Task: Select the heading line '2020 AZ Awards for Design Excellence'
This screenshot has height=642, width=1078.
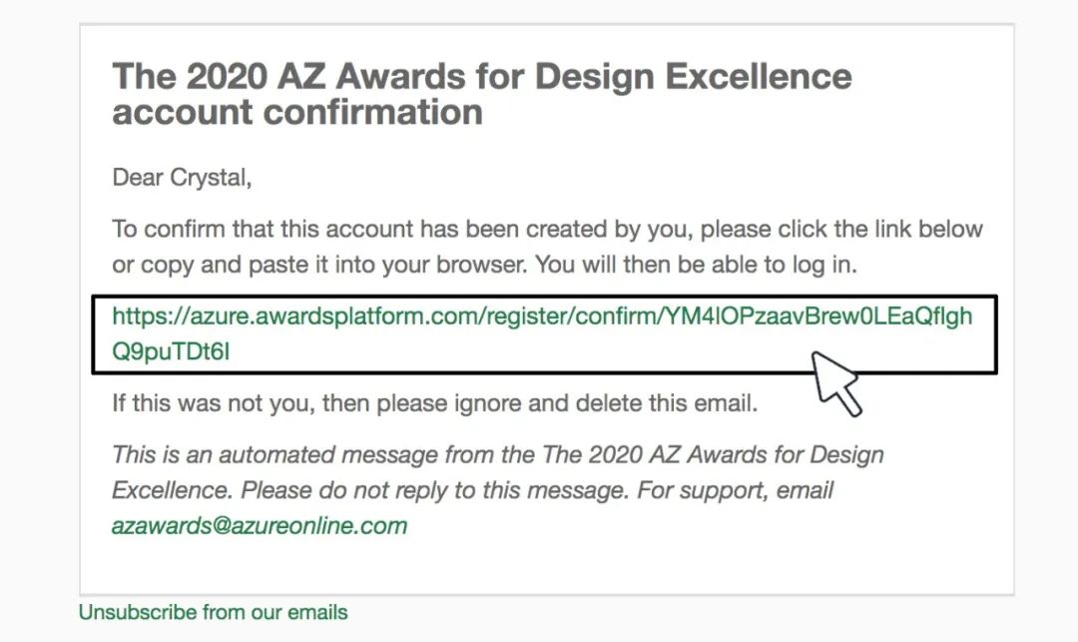Action: [x=519, y=76]
